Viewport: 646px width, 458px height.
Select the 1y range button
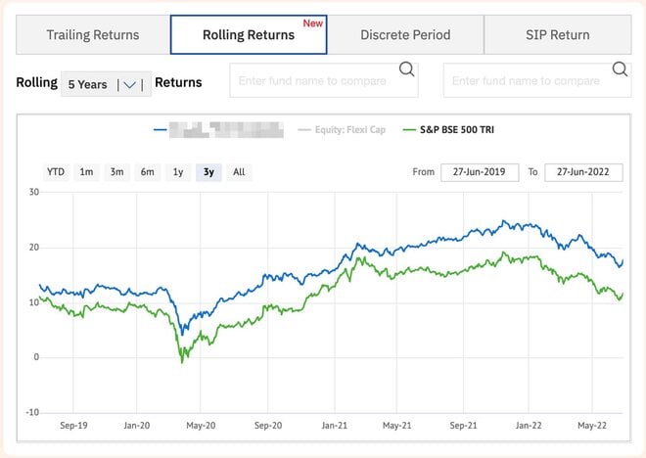(178, 172)
